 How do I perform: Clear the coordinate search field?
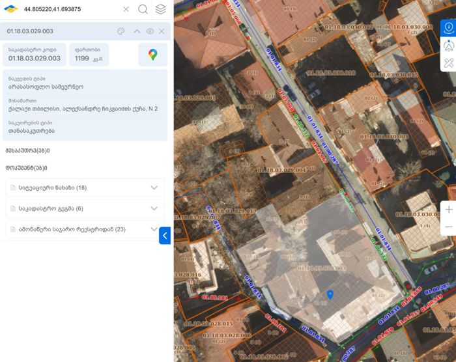(126, 9)
